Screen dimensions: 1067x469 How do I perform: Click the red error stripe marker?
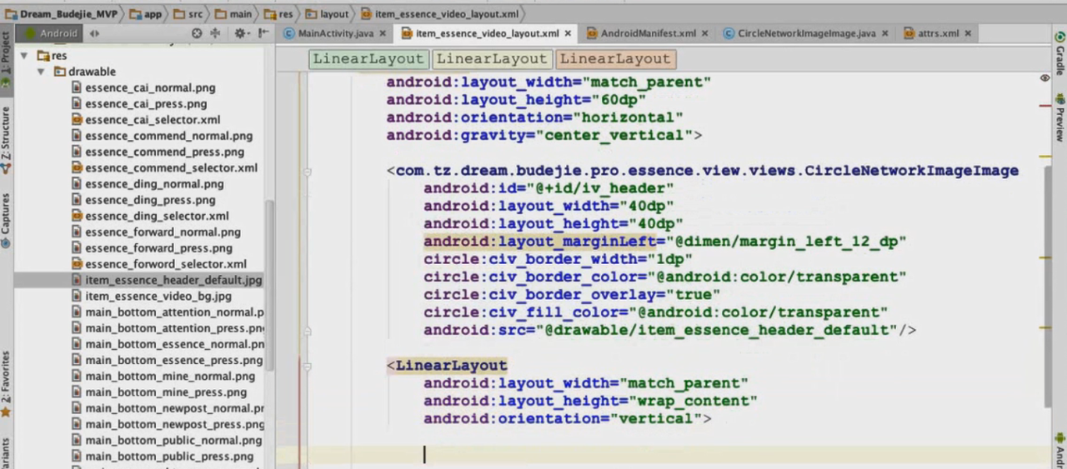[x=1045, y=106]
